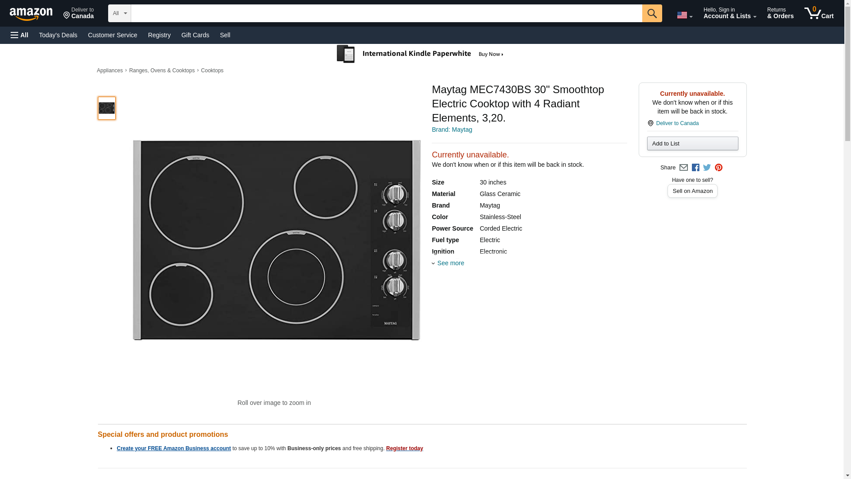Expand Account & Lists menu
Image resolution: width=851 pixels, height=479 pixels.
pyautogui.click(x=730, y=13)
